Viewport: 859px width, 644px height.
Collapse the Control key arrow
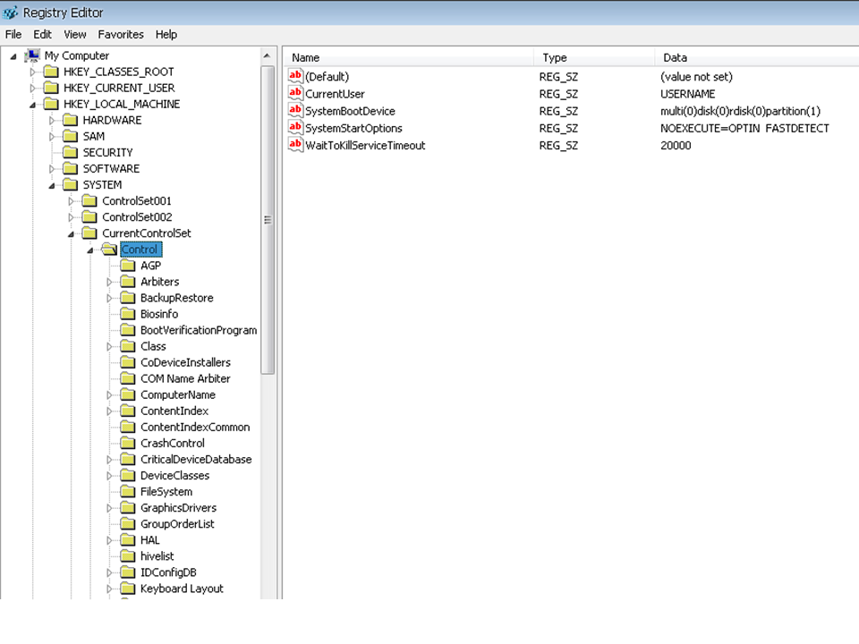click(89, 250)
